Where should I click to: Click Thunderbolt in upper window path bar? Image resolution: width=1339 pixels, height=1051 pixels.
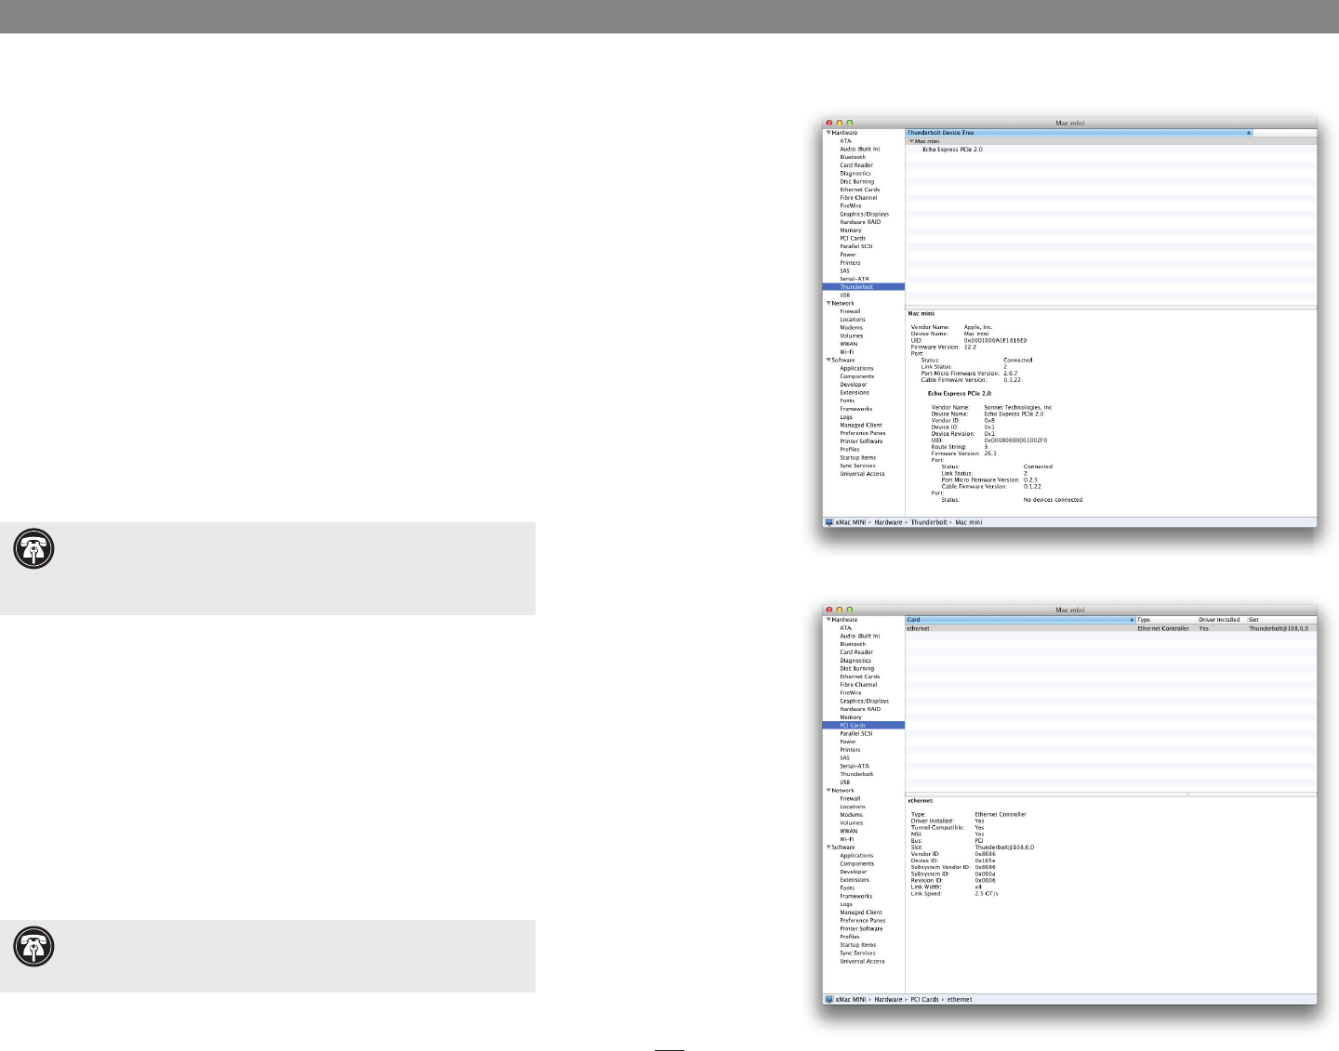pos(929,522)
